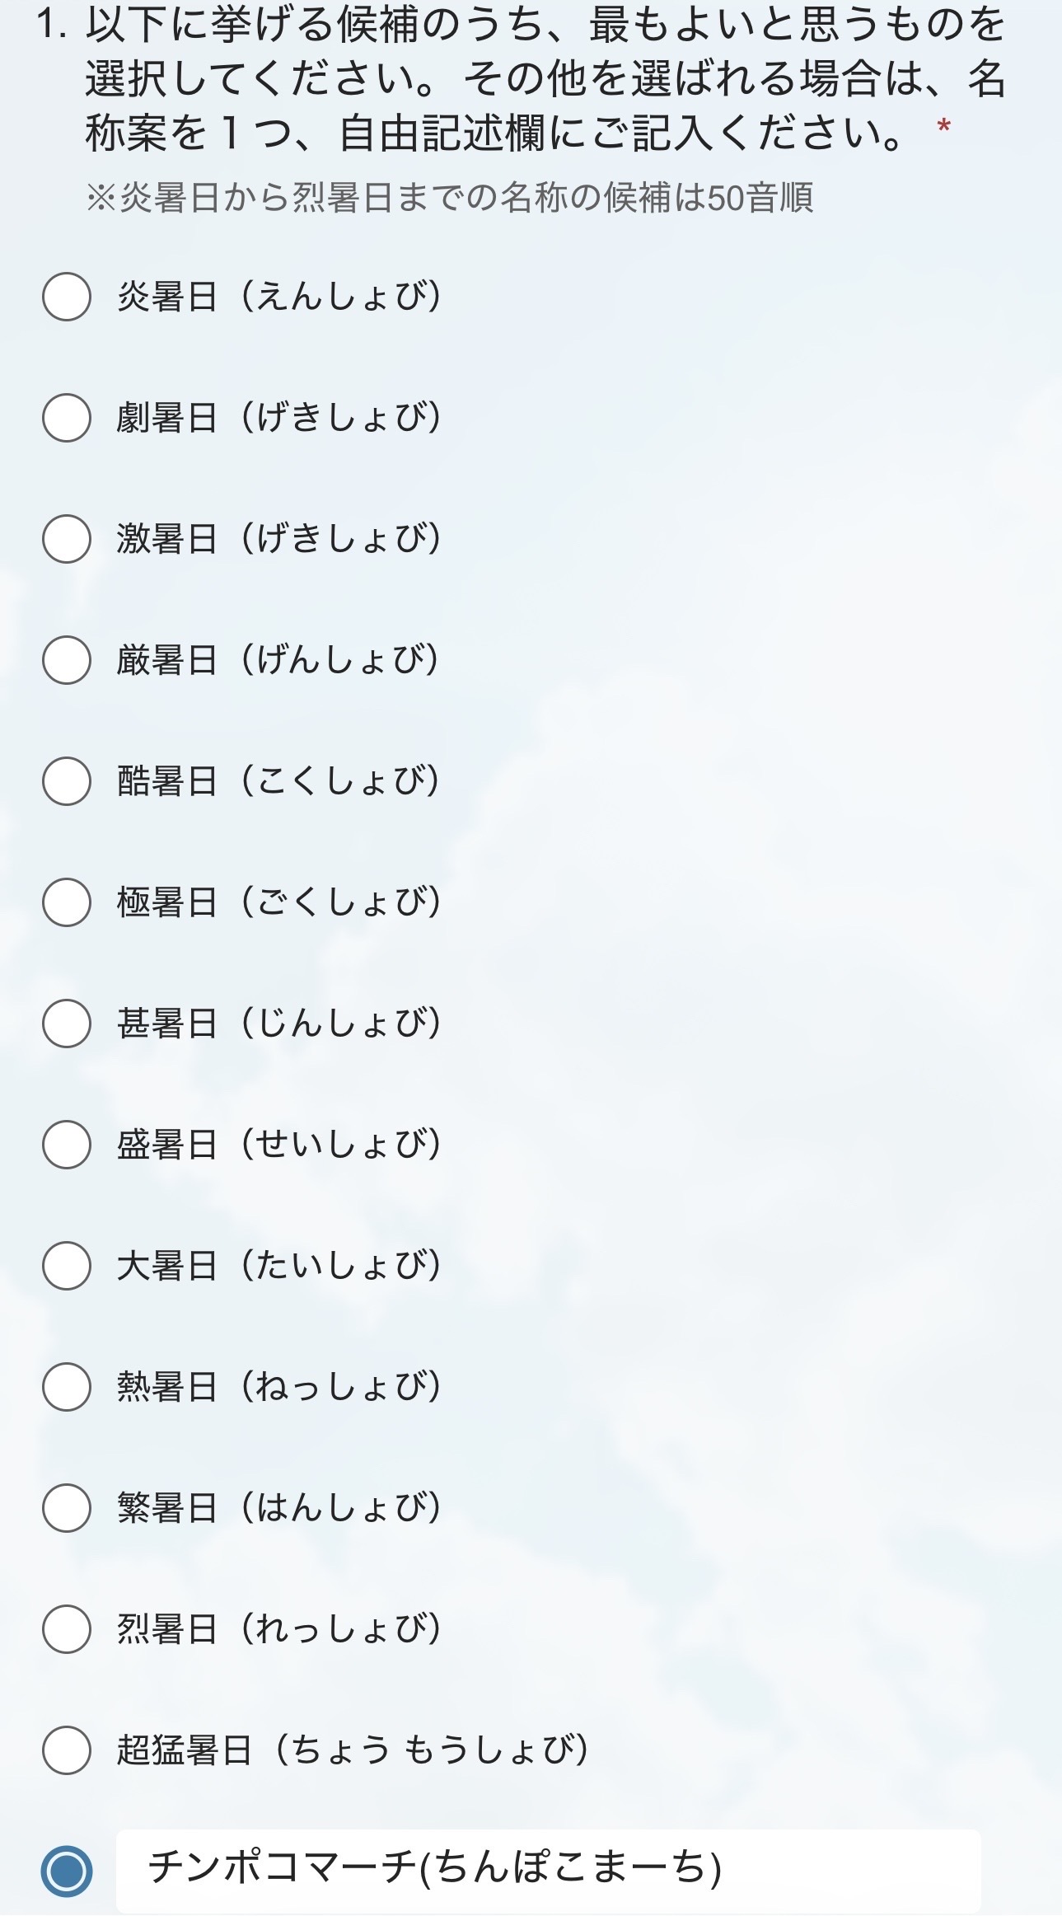
Task: Select the 盛暑日 (せいしょび) radio option
Action: pyautogui.click(x=67, y=1145)
